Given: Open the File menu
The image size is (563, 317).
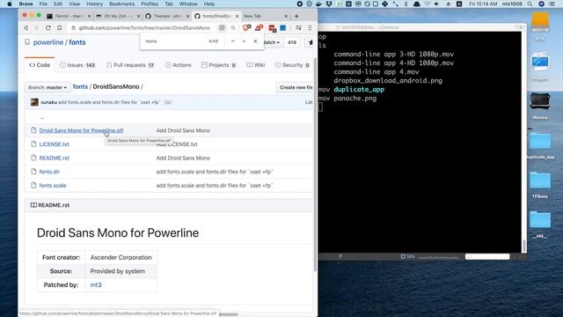Looking at the screenshot, I should pos(43,4).
